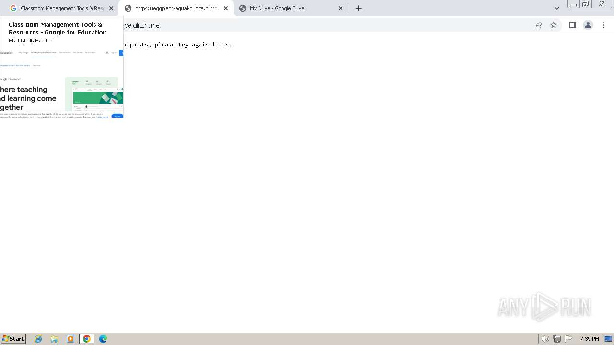
Task: Launch Microsoft Edge from taskbar
Action: pyautogui.click(x=103, y=339)
